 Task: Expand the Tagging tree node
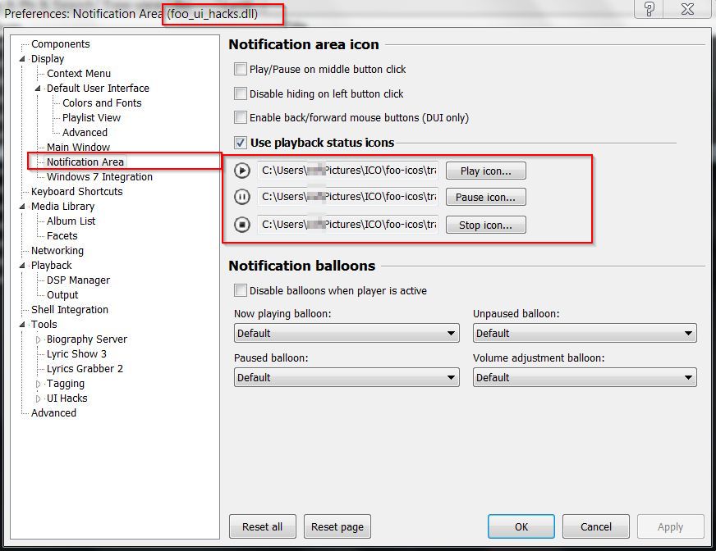pos(39,384)
